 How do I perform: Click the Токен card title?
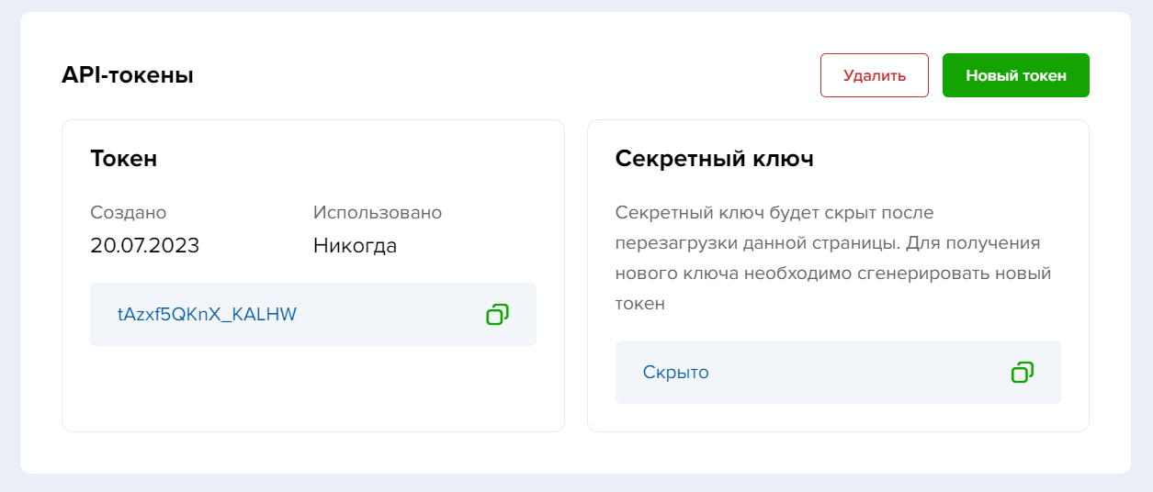point(124,159)
